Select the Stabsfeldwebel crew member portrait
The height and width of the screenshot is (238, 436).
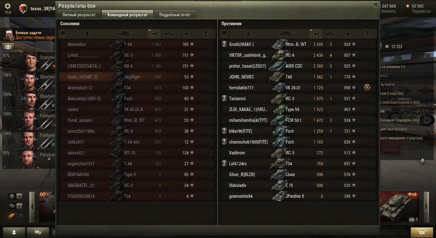point(31,62)
